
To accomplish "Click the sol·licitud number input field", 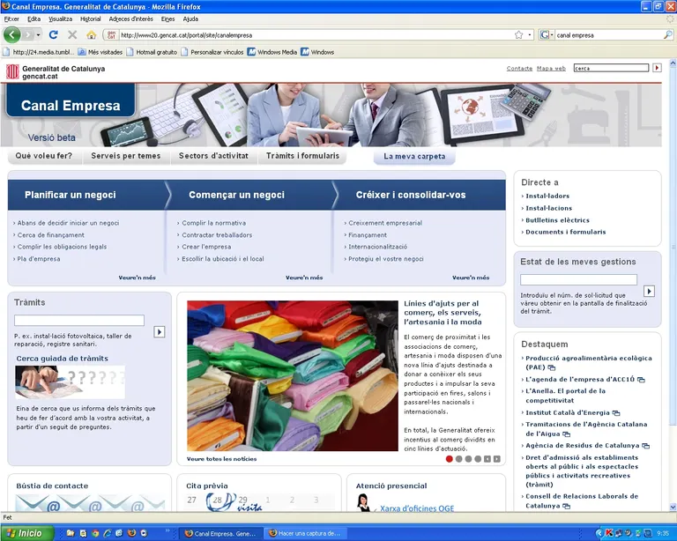I will 578,279.
